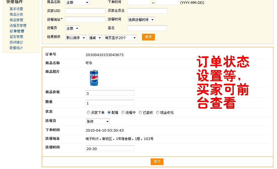Click the 下单时间 value 2010-04-10 03:30:43
The height and width of the screenshot is (169, 277).
tap(105, 130)
